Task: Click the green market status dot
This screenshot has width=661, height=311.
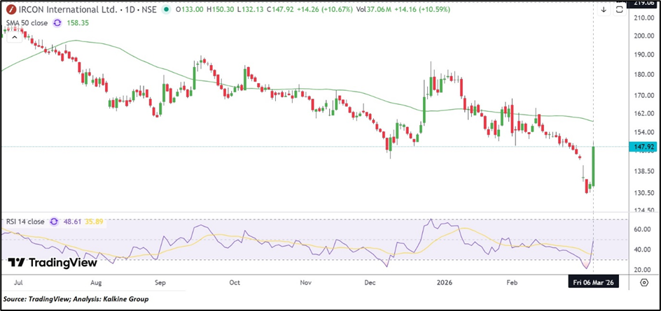Action: coord(165,10)
